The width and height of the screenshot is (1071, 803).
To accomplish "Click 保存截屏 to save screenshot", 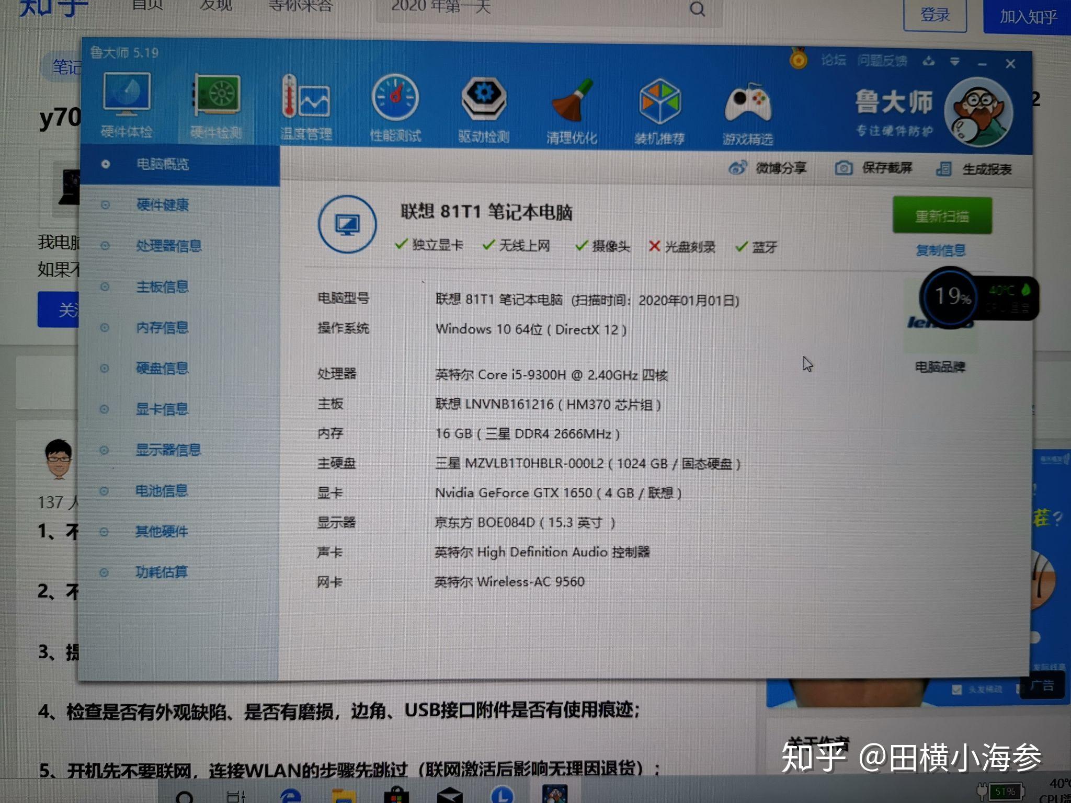I will click(x=873, y=168).
